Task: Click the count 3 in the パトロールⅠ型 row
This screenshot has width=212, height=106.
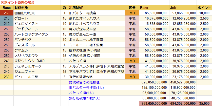Action: coord(64,77)
